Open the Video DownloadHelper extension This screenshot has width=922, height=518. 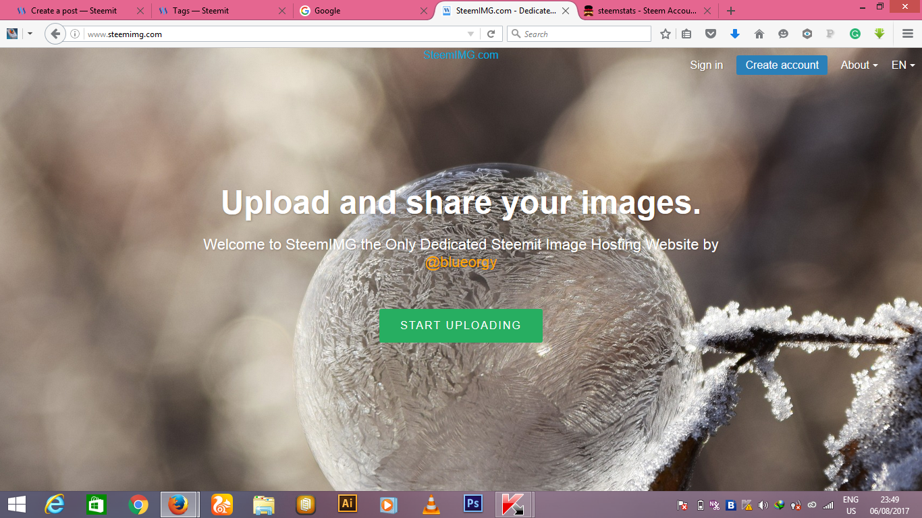tap(879, 33)
